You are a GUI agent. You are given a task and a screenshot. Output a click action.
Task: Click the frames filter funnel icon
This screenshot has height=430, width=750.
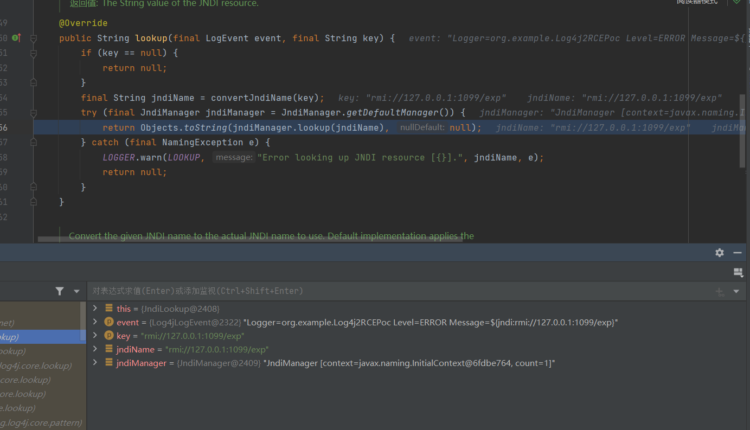tap(60, 291)
